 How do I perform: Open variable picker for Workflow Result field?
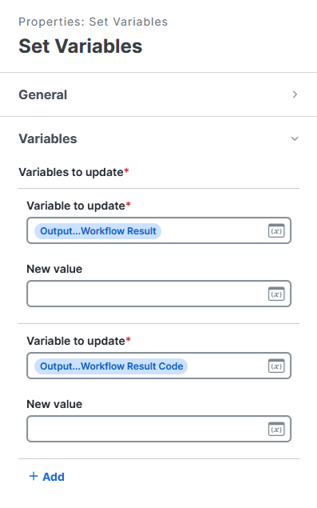point(276,230)
